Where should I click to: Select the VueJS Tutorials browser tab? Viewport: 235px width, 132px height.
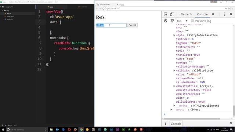point(107,5)
